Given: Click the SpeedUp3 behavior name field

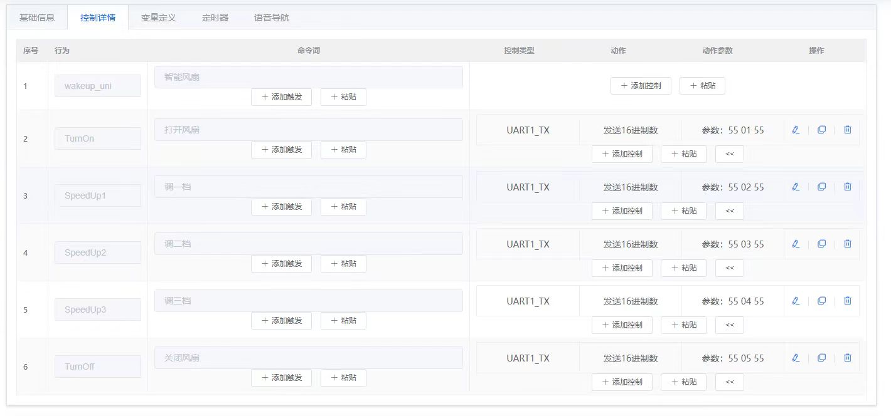Looking at the screenshot, I should 97,309.
